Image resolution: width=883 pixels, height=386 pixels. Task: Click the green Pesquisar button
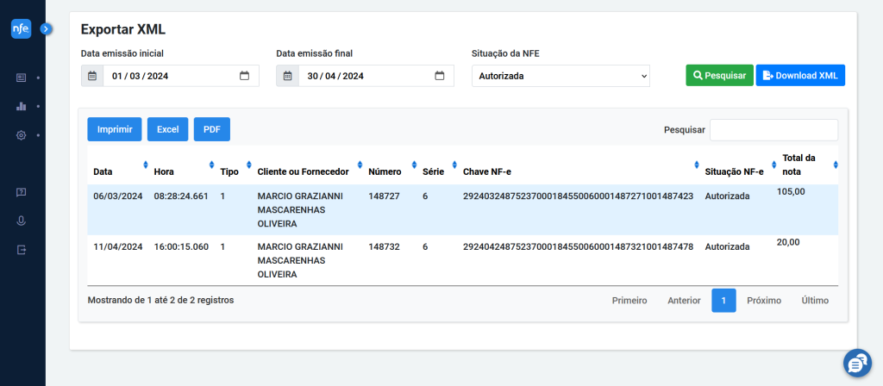[x=719, y=76]
